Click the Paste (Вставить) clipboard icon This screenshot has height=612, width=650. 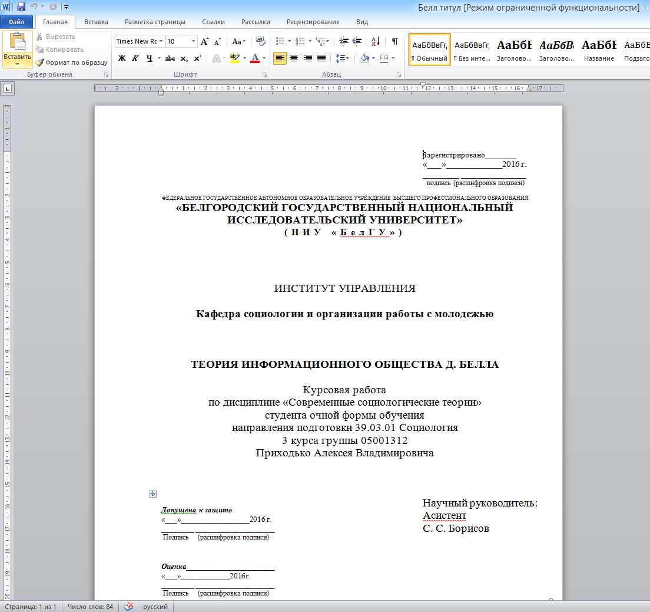coord(17,42)
